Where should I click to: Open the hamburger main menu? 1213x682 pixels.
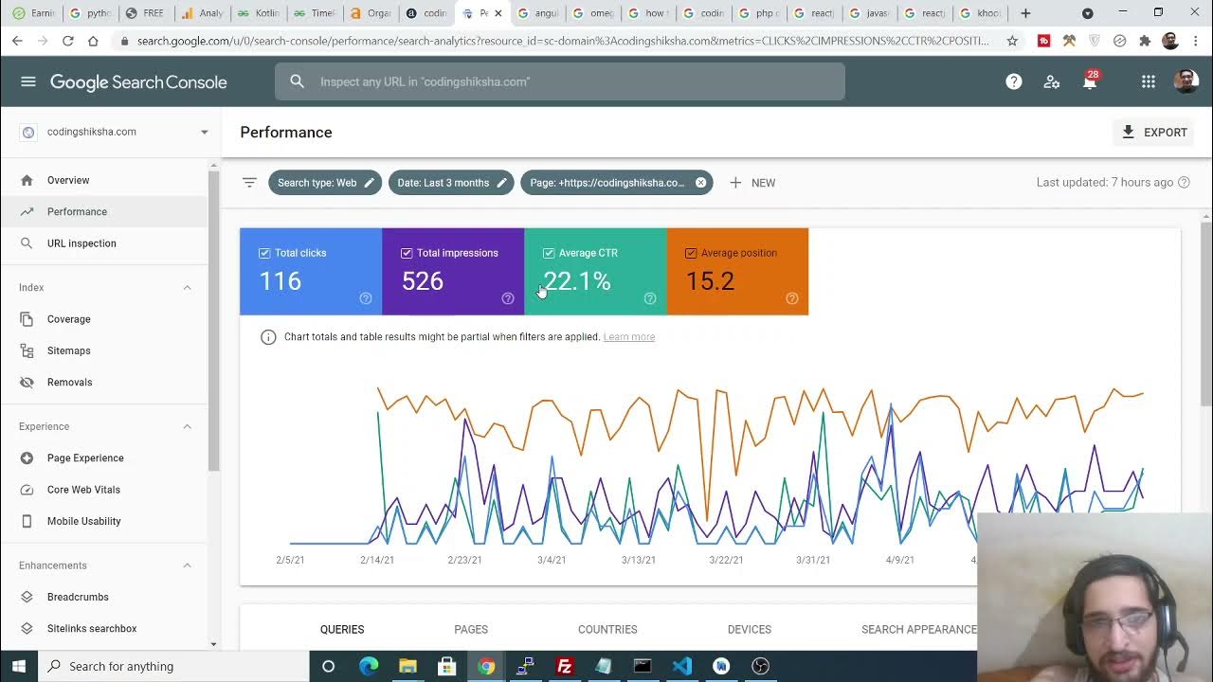[x=28, y=81]
